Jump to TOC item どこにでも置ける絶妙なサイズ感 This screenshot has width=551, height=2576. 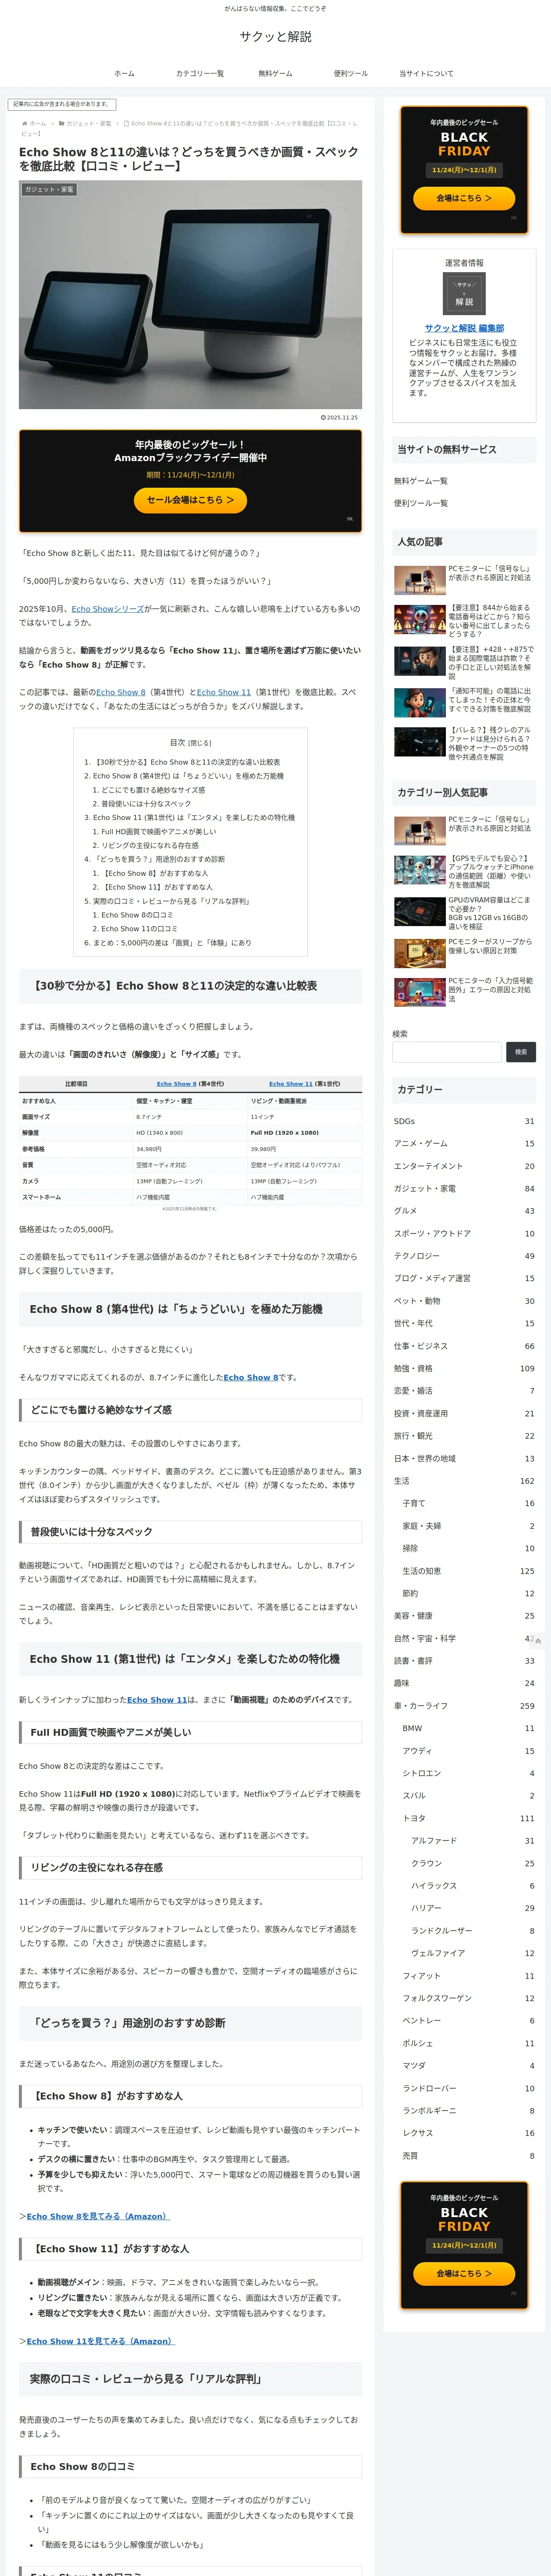point(153,790)
